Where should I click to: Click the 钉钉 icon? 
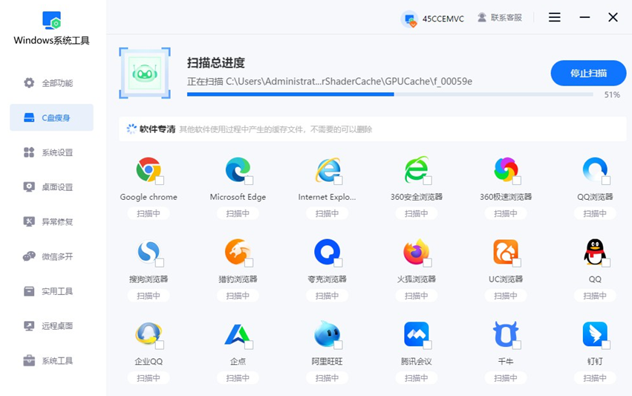(x=595, y=334)
